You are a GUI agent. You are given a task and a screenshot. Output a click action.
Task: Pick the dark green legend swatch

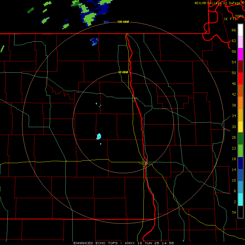pos(240,139)
